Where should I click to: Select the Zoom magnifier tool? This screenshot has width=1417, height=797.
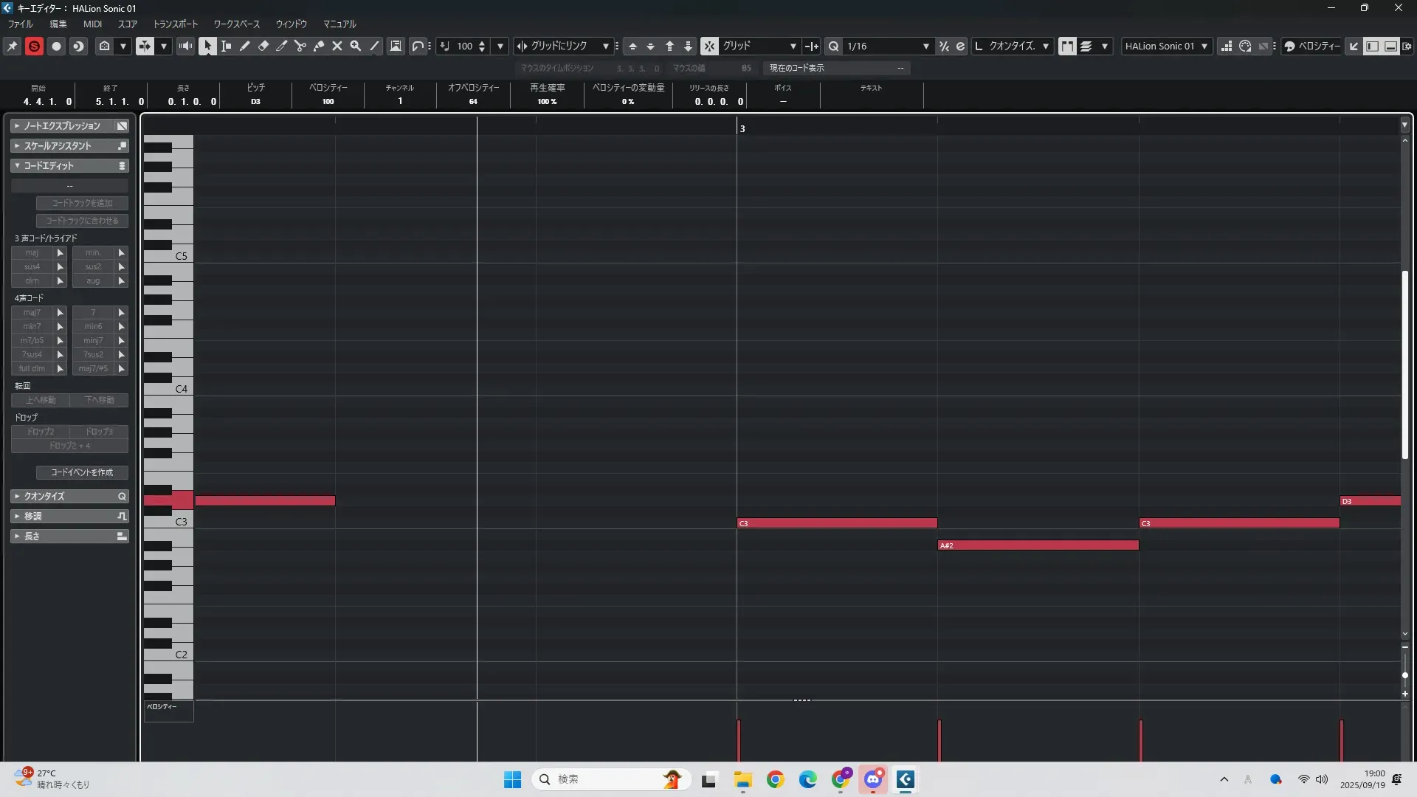356,46
